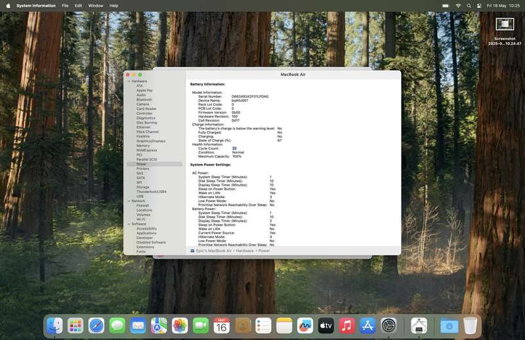525x340 pixels.
Task: Open the Window menu
Action: 95,6
